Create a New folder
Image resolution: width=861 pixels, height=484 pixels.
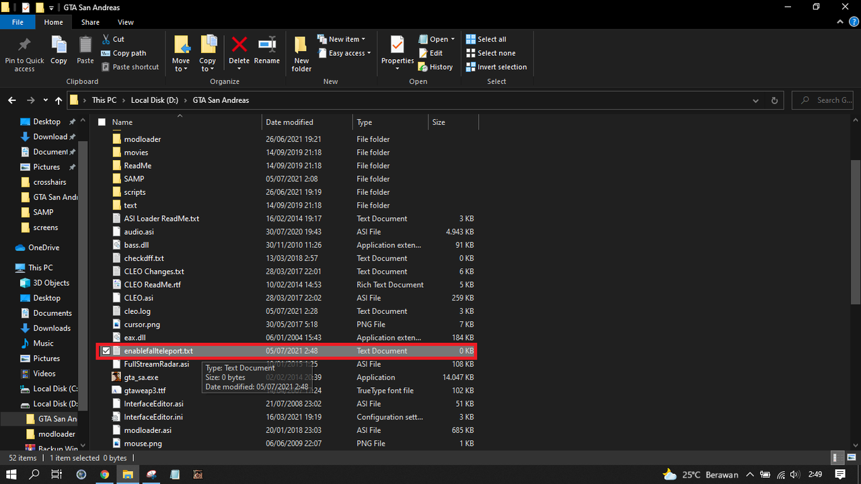coord(301,54)
